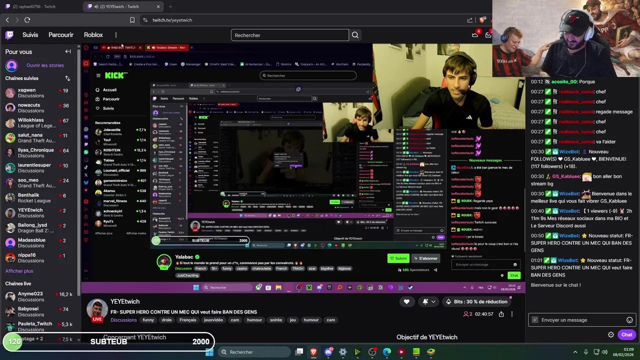This screenshot has height=360, width=640.
Task: Close the YEYEtwich browser tab
Action: tap(158, 6)
